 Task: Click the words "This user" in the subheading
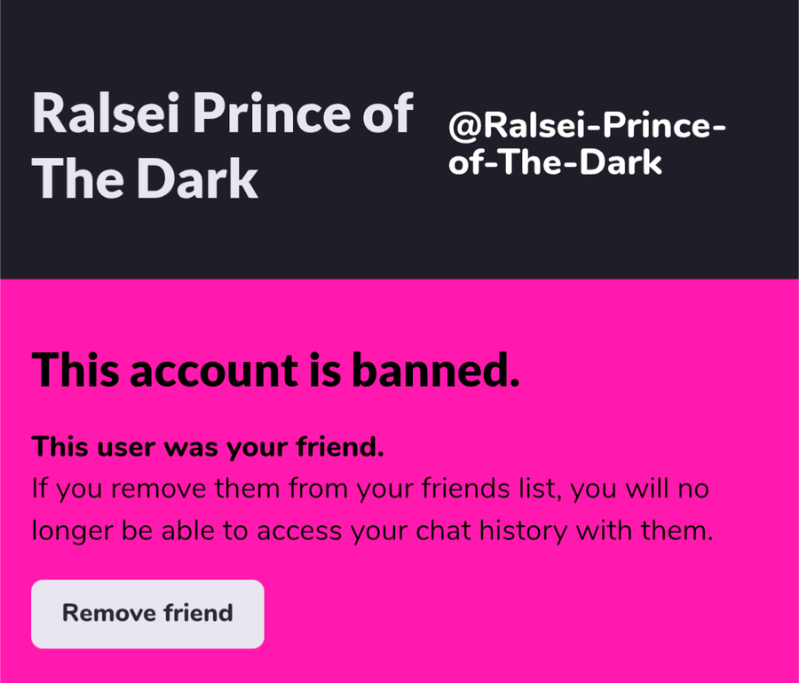83,447
